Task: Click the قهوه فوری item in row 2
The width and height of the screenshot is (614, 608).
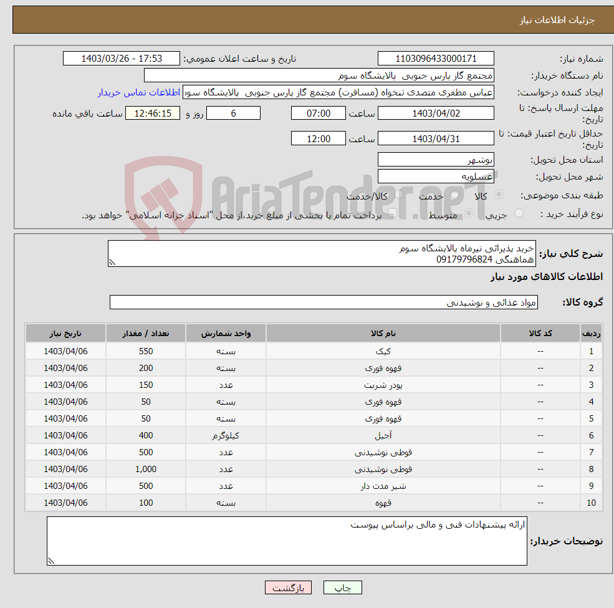Action: 383,369
